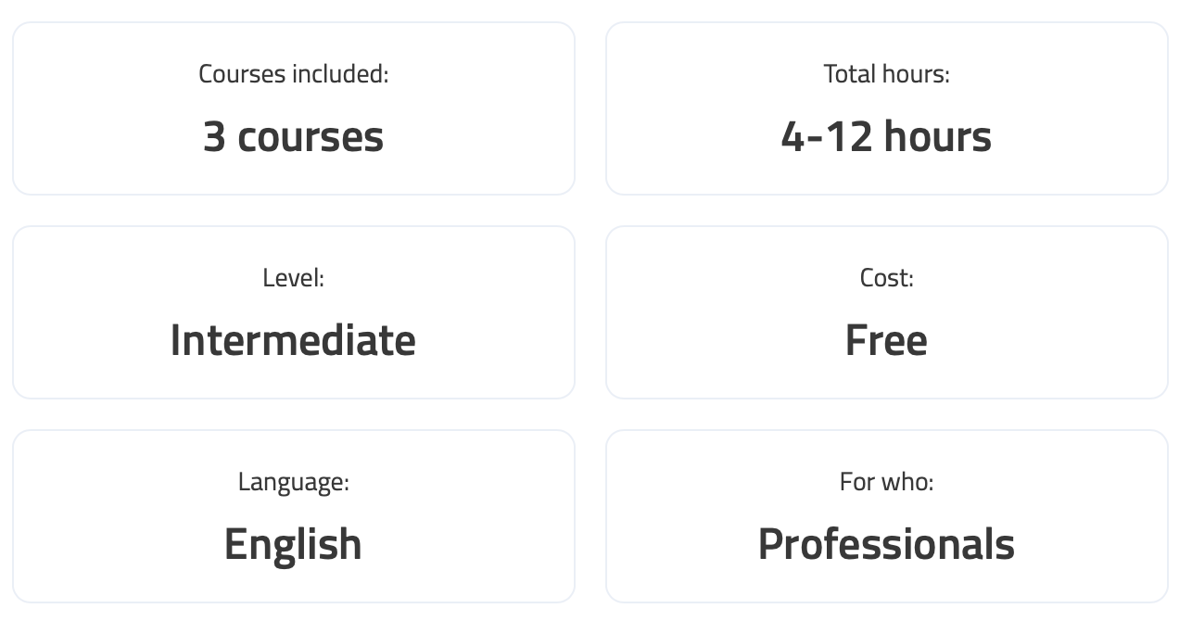This screenshot has height=621, width=1192.
Task: Open the Level info card
Action: (294, 312)
